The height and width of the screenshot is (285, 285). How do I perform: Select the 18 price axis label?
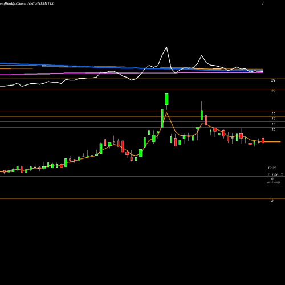click(x=273, y=113)
